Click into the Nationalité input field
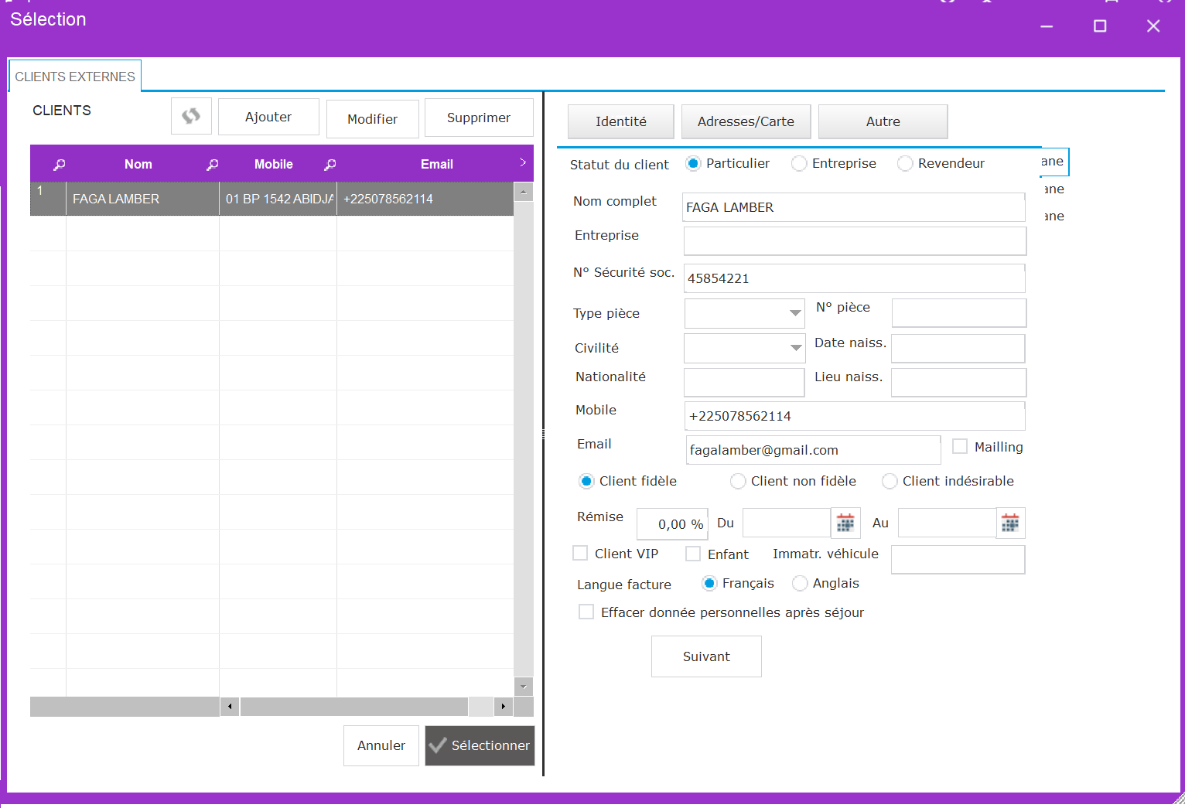This screenshot has width=1185, height=808. tap(744, 382)
